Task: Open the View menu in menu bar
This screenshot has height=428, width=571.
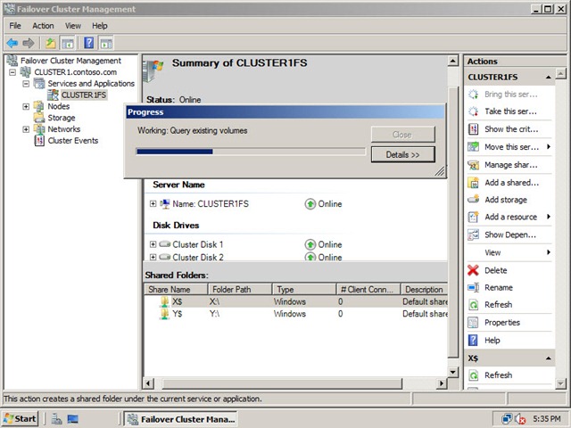Action: click(x=73, y=26)
